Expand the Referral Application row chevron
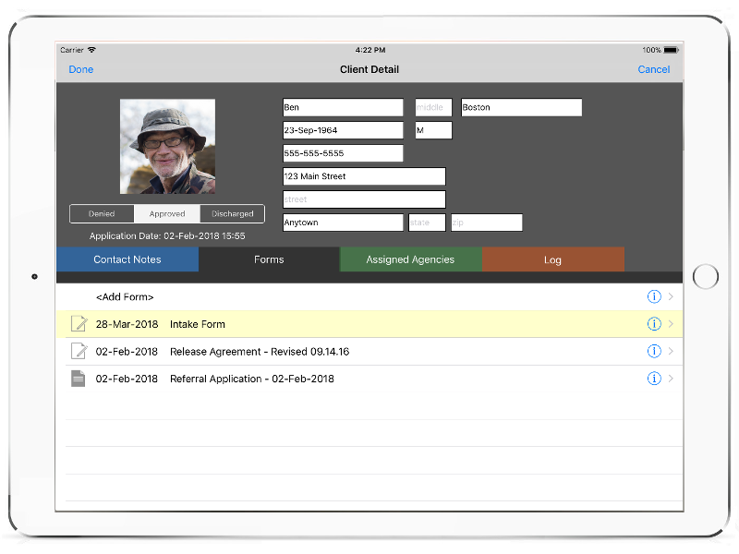Image resolution: width=739 pixels, height=554 pixels. tap(671, 379)
